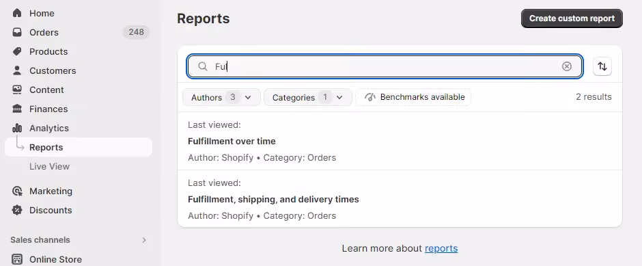Open the Authors filter dropdown
The width and height of the screenshot is (642, 266).
pos(221,98)
